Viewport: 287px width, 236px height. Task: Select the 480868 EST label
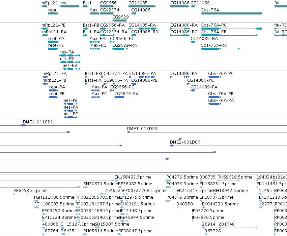coord(50,224)
